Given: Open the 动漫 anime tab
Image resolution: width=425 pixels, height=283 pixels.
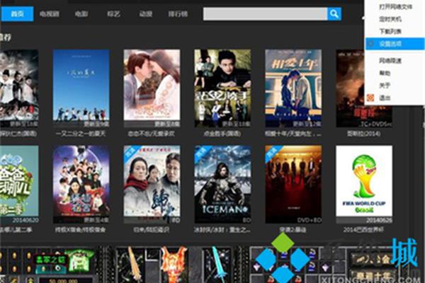Looking at the screenshot, I should (x=145, y=14).
